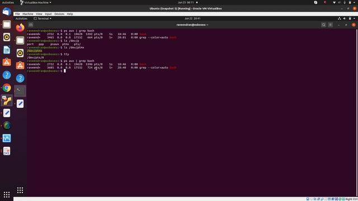Expand the VirtualBox Machine app menu

[36, 2]
